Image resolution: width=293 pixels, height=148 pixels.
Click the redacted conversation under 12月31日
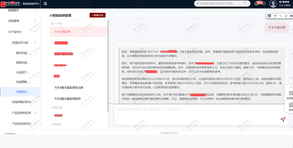pos(58,116)
